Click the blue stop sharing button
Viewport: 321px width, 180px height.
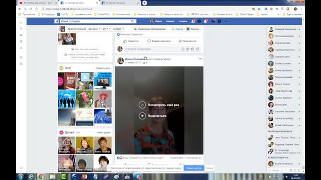coord(194,168)
